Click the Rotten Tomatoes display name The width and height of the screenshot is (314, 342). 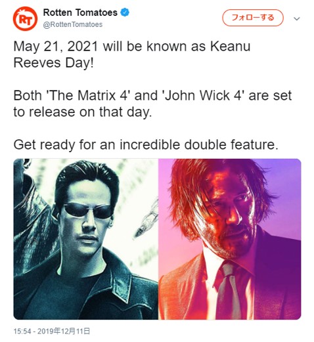tap(80, 12)
